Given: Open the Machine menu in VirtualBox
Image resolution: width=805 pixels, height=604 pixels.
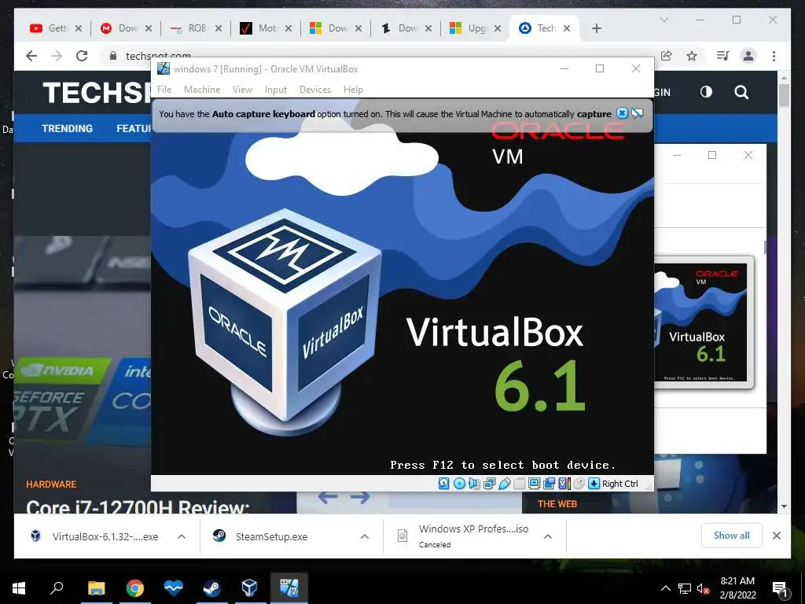Looking at the screenshot, I should (202, 90).
